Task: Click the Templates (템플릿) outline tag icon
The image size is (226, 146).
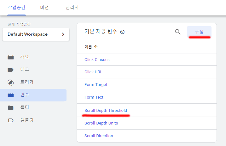Action: [11, 120]
